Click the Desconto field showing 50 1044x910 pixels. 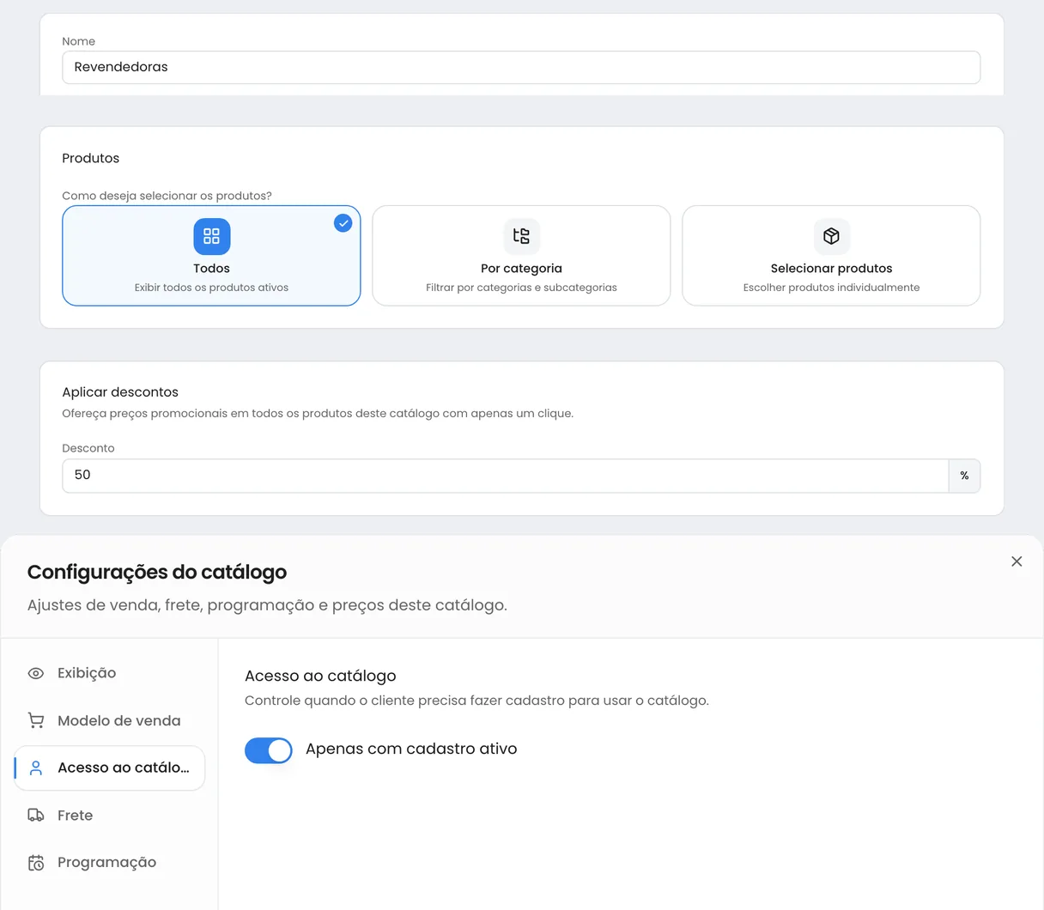coord(506,476)
